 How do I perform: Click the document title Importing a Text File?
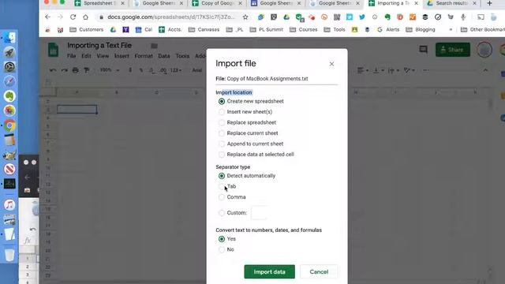99,46
